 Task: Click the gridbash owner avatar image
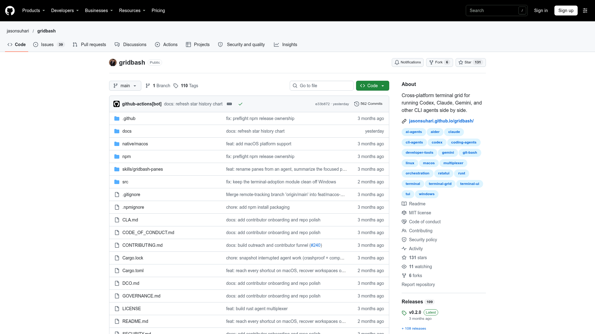[x=113, y=62]
